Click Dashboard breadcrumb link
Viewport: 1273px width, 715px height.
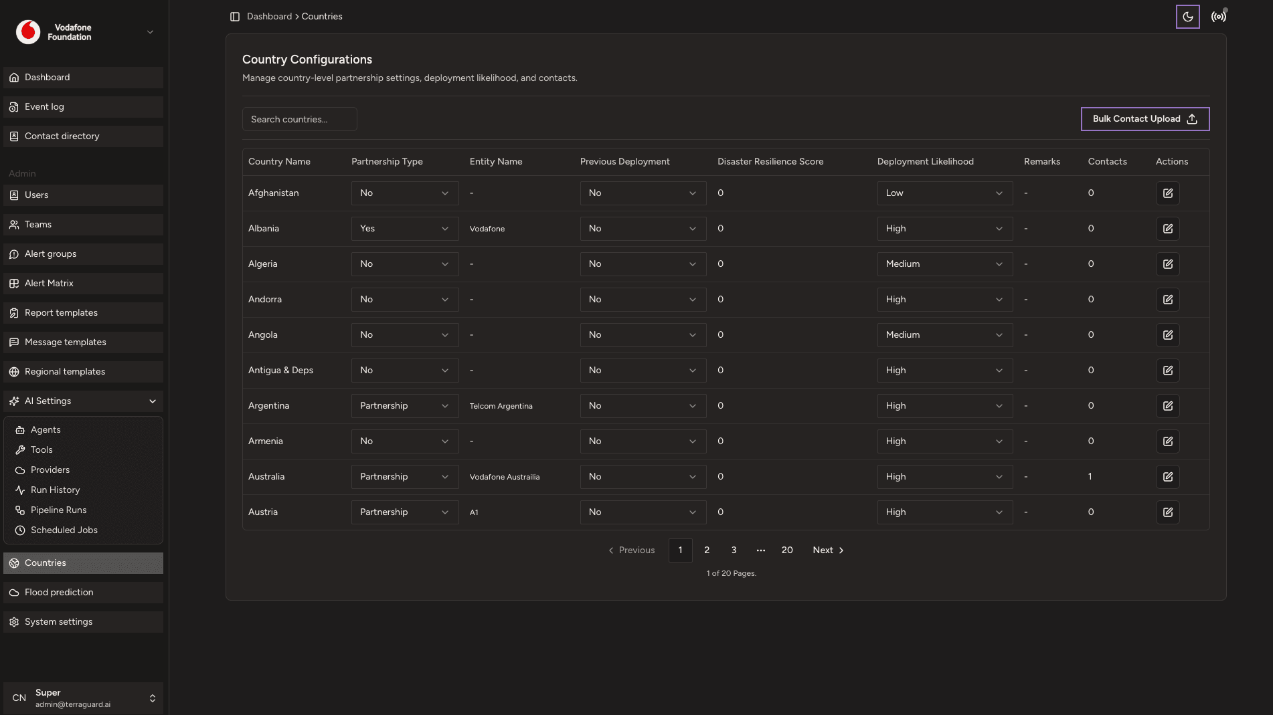tap(269, 17)
